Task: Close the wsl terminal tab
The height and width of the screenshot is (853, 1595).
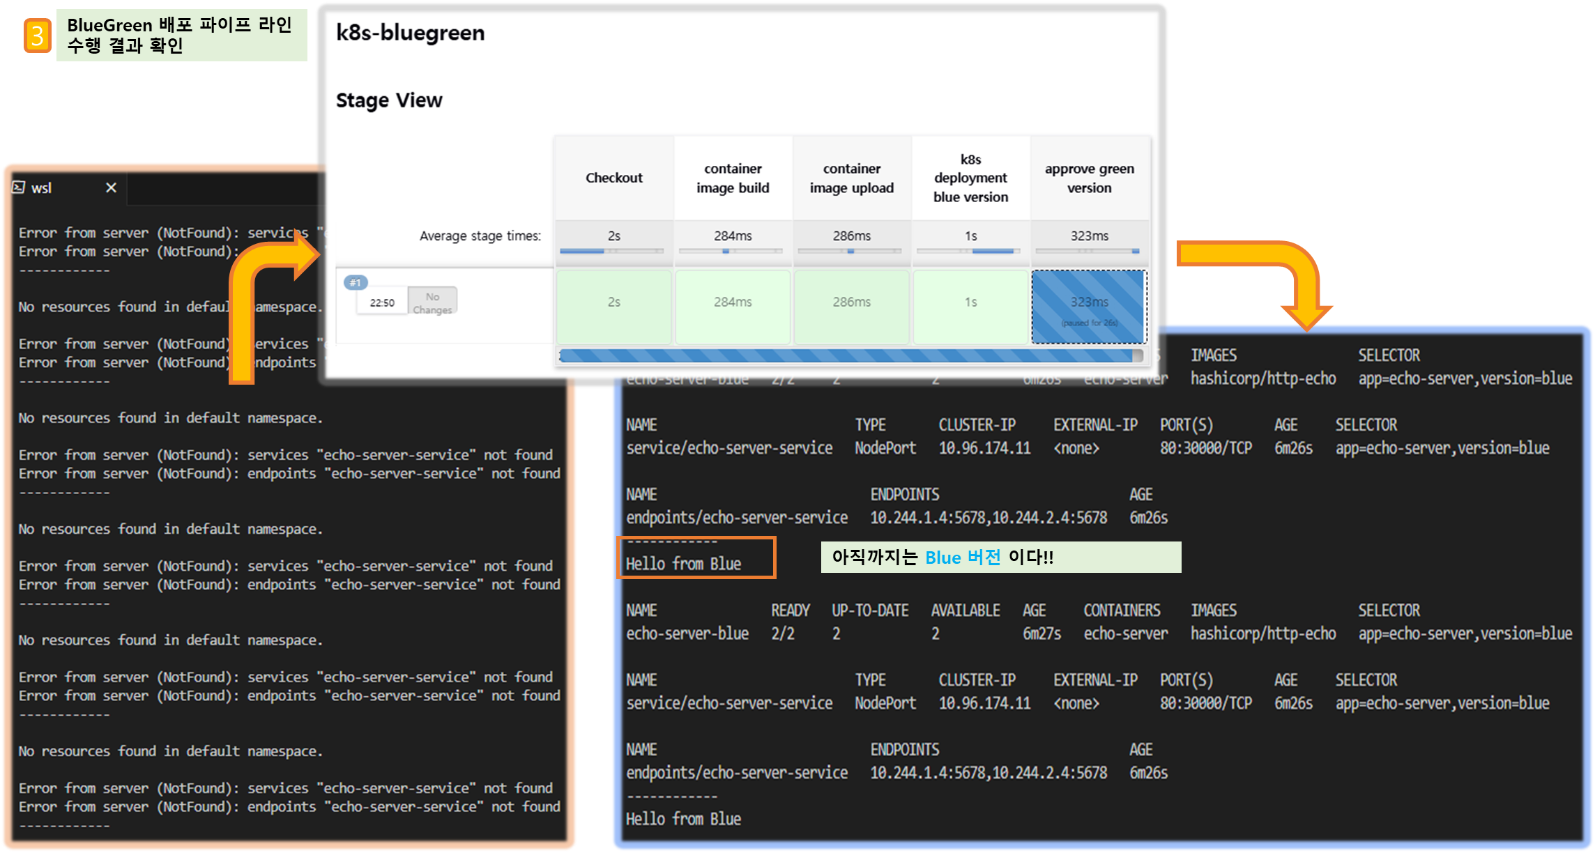Action: click(x=111, y=187)
